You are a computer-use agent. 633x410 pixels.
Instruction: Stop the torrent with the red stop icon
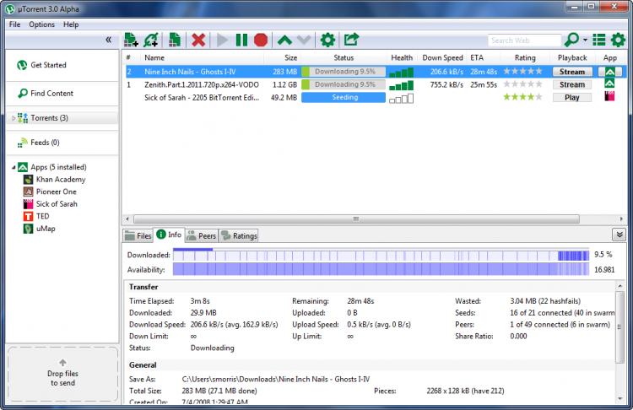click(x=261, y=40)
